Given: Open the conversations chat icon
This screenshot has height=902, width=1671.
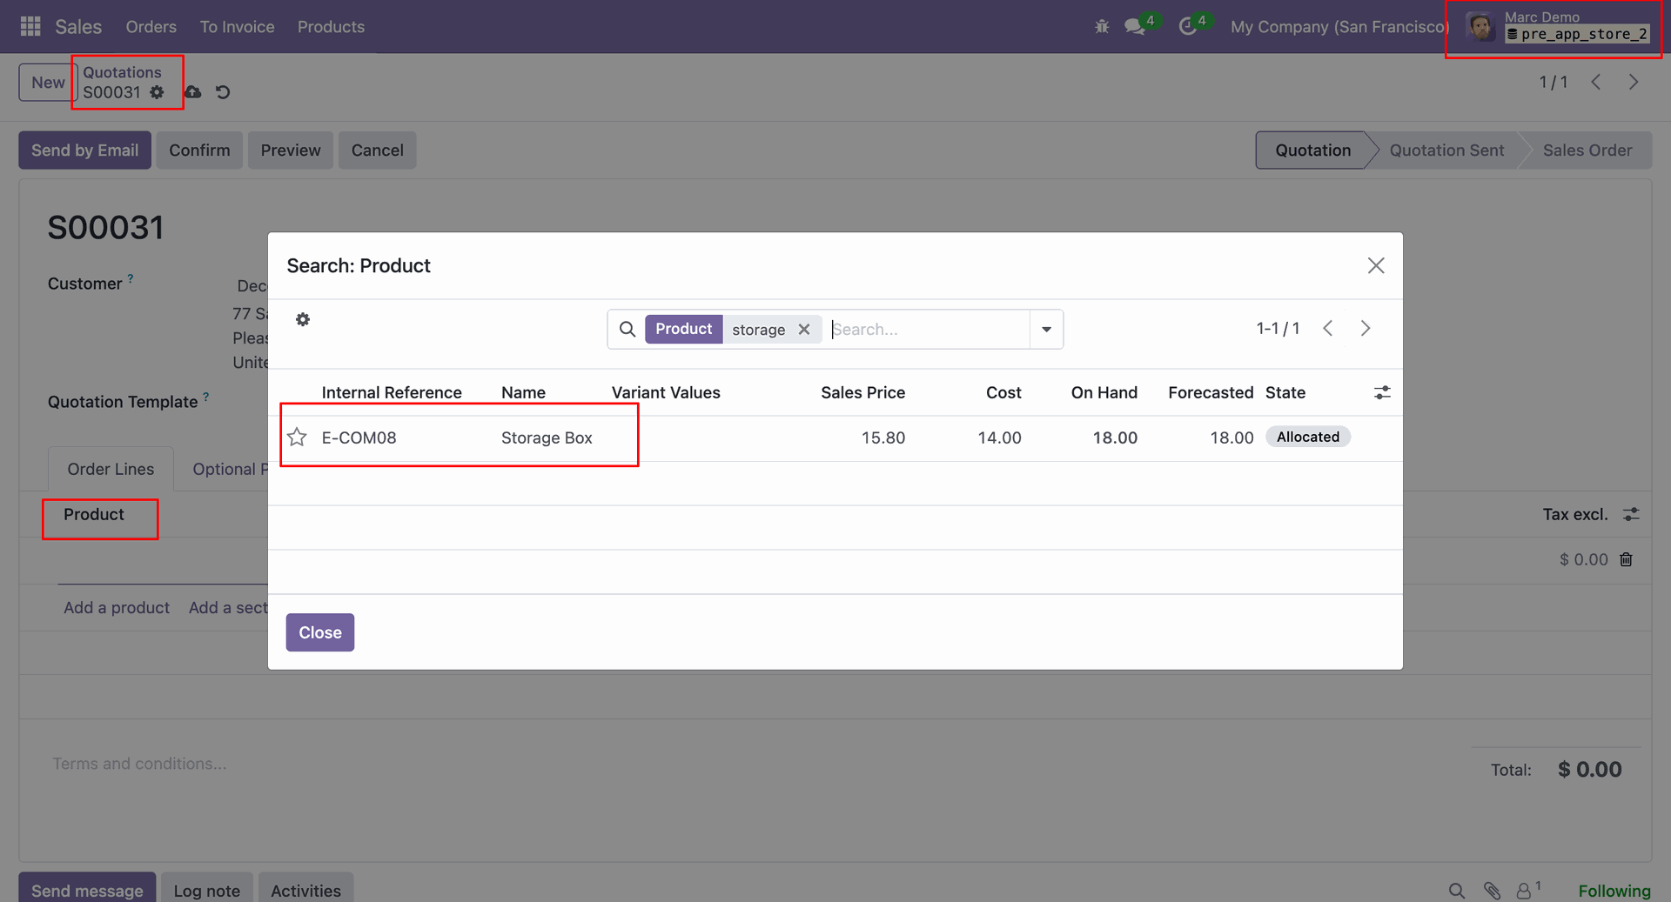Looking at the screenshot, I should tap(1134, 27).
